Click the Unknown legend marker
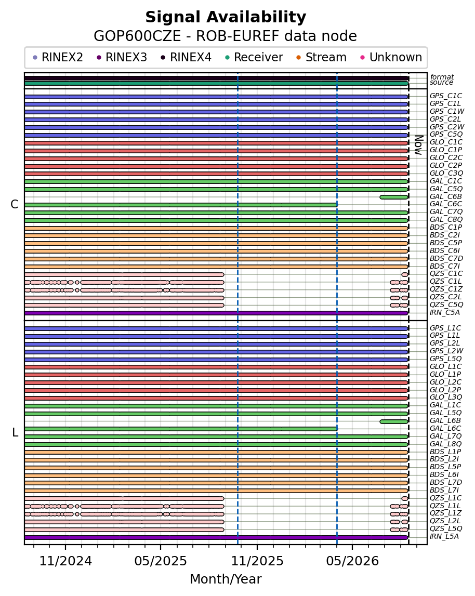 tap(363, 58)
